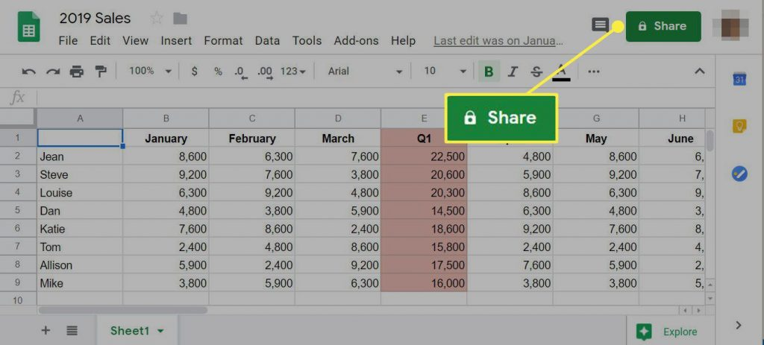Click the redo arrow icon

coord(52,72)
